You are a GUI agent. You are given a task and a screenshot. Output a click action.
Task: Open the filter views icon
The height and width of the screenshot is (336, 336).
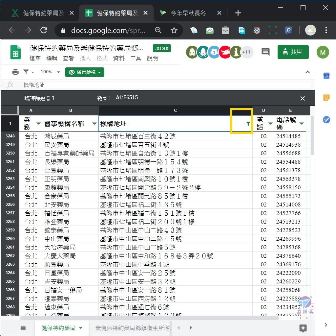click(x=26, y=72)
